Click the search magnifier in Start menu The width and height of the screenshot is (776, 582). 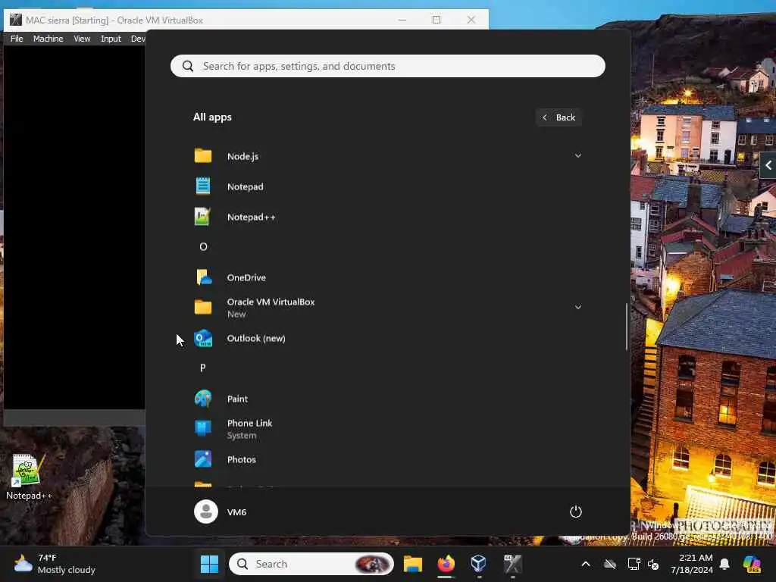188,66
